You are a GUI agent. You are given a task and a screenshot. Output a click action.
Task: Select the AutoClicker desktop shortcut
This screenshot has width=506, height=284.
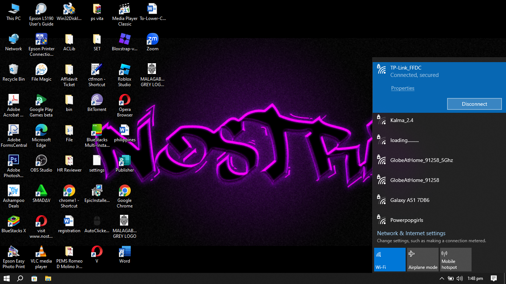[x=97, y=224]
